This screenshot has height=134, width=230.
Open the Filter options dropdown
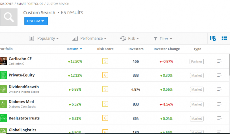point(163,39)
